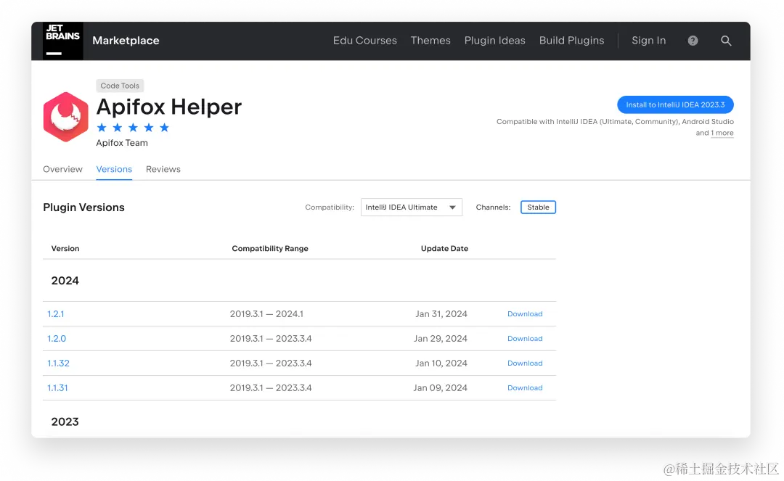Click the JetBrains logo
Image resolution: width=784 pixels, height=481 pixels.
[63, 41]
